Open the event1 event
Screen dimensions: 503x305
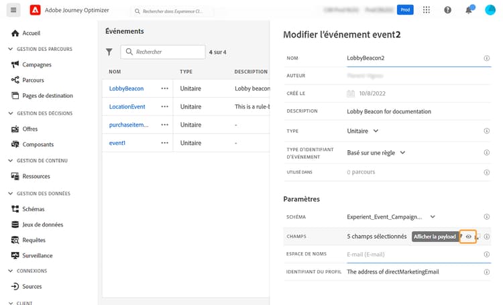[117, 143]
